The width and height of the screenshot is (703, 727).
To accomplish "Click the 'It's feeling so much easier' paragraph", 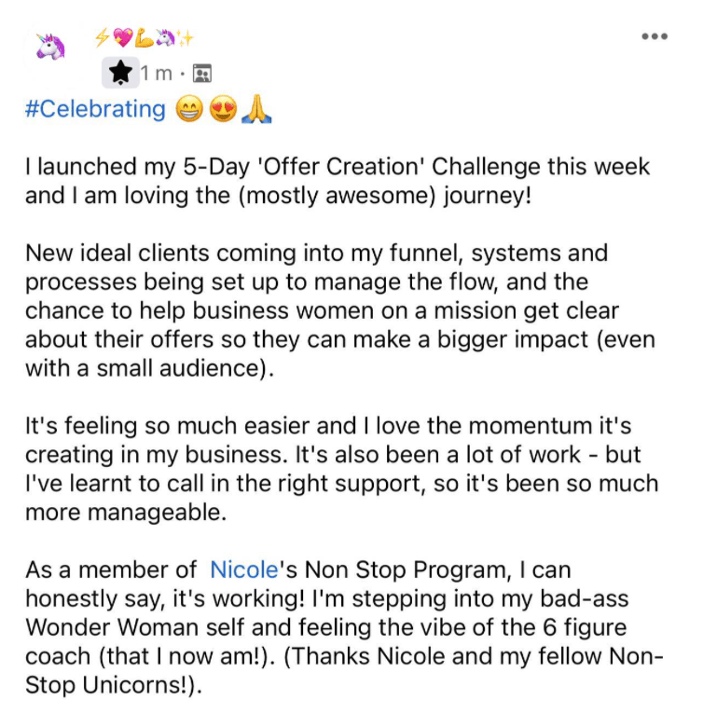I will [x=342, y=469].
